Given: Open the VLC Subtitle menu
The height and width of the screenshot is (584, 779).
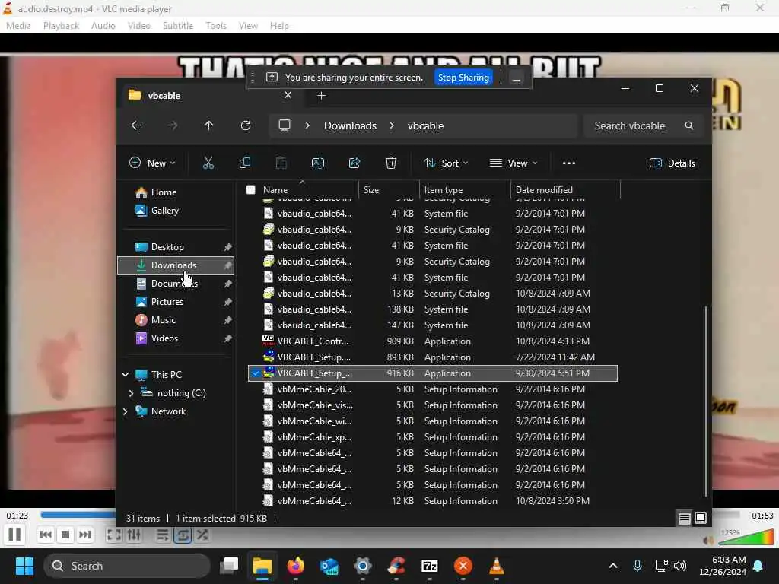Looking at the screenshot, I should click(178, 25).
